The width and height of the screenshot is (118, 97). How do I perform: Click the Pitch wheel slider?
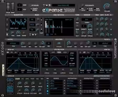click(x=8, y=7)
